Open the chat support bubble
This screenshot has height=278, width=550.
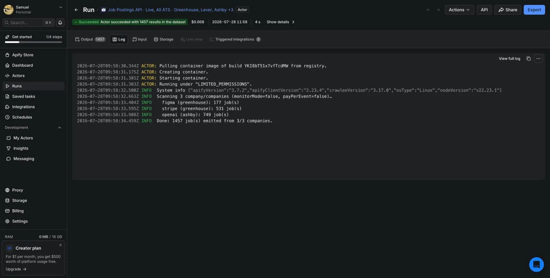tap(536, 265)
